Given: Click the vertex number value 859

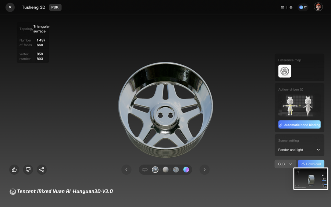Looking at the screenshot, I should point(40,54).
